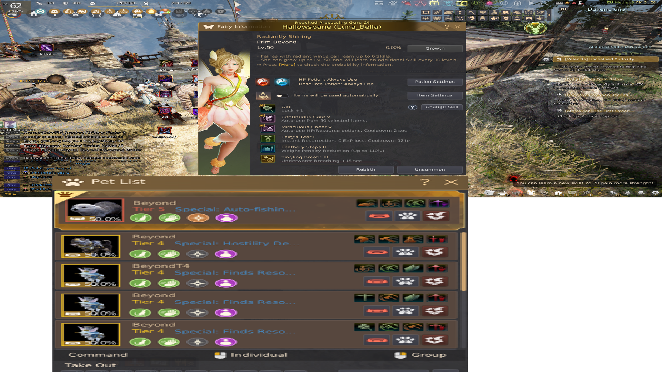Click the Change Skill button
Viewport: 662px width, 372px height.
tap(442, 107)
